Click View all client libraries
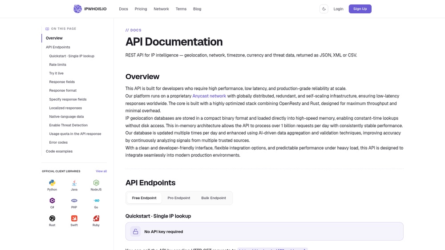The width and height of the screenshot is (445, 250). click(x=101, y=171)
